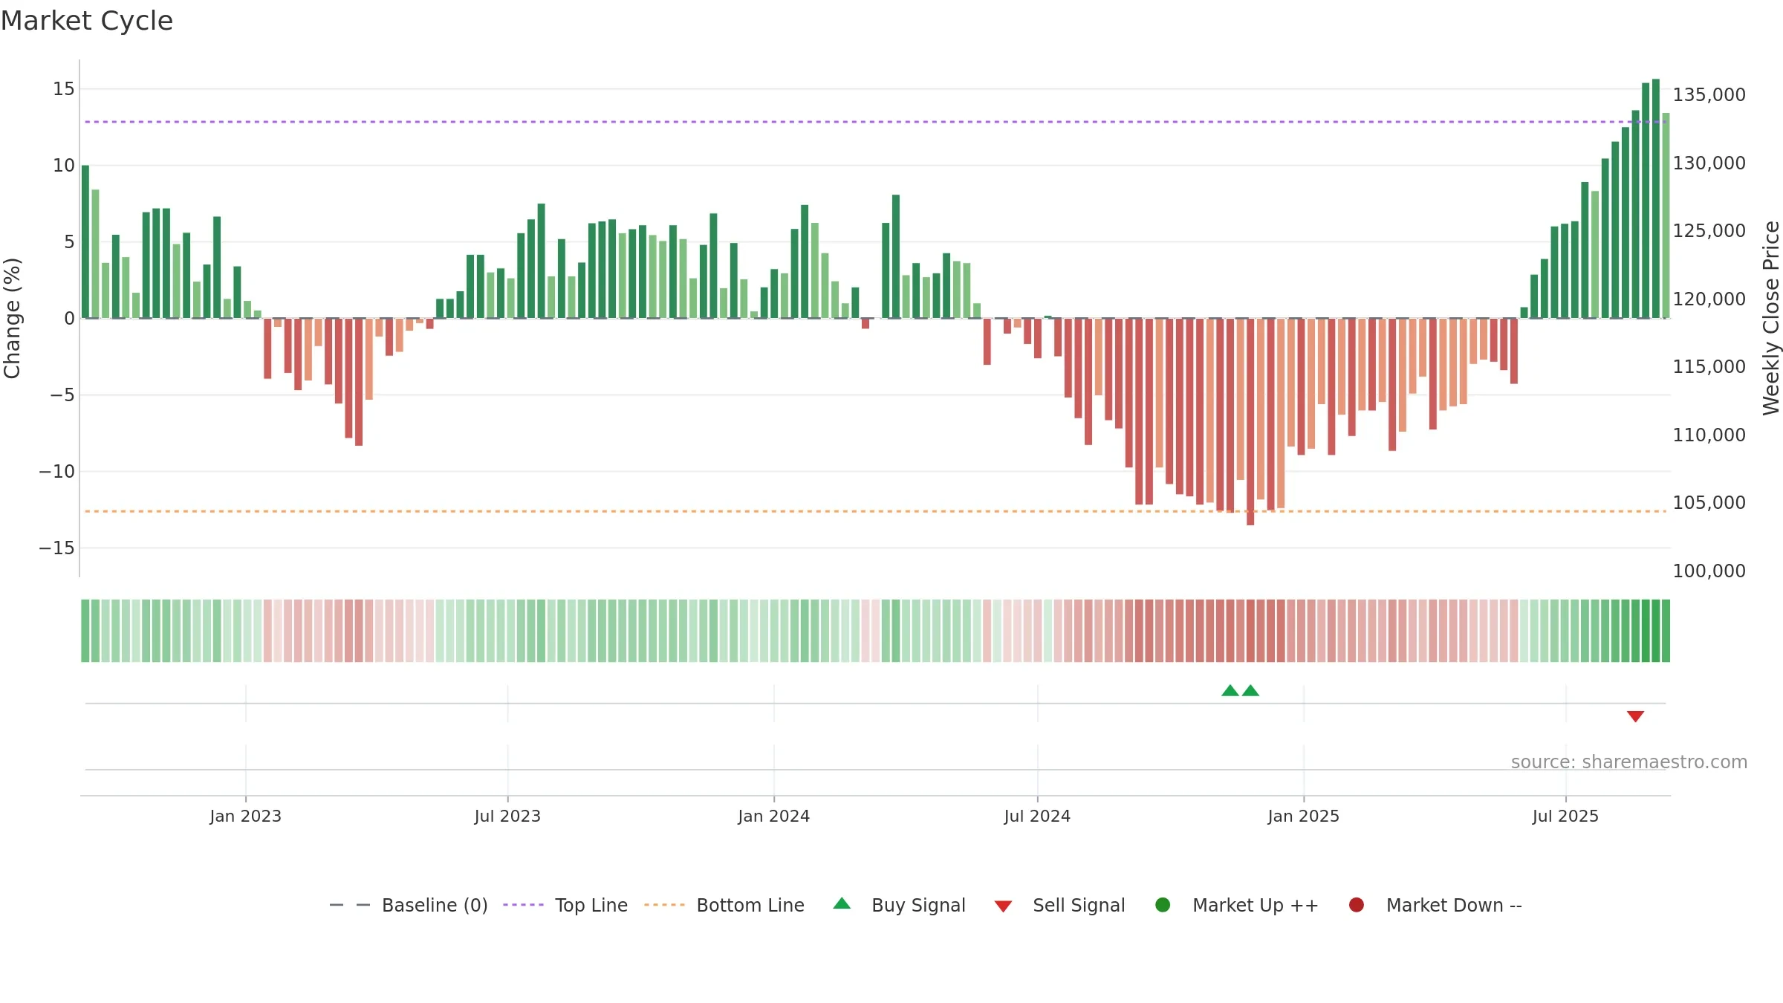Image resolution: width=1783 pixels, height=1003 pixels.
Task: Click the 125,000 price axis label
Action: 1709,231
